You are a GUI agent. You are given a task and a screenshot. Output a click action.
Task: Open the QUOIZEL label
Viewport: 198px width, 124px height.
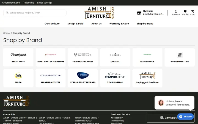[115, 62]
